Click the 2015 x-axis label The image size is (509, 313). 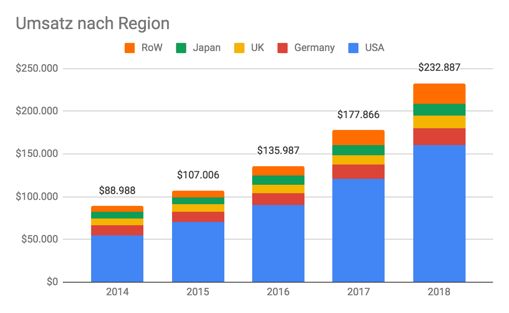tap(198, 292)
